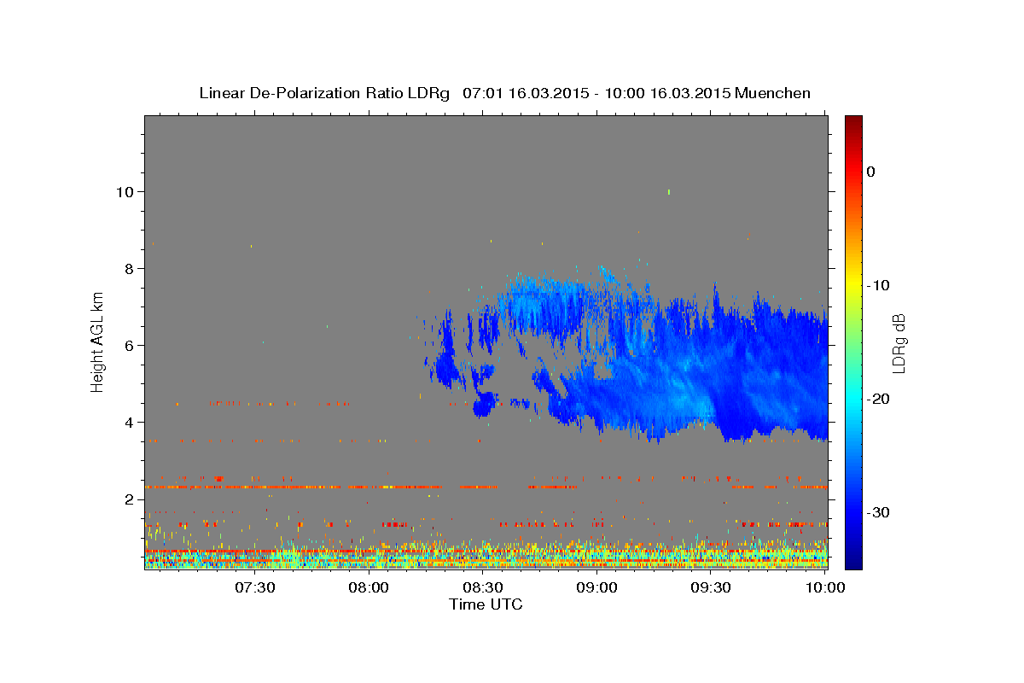Click the 'Time UTC' axis label

486,604
